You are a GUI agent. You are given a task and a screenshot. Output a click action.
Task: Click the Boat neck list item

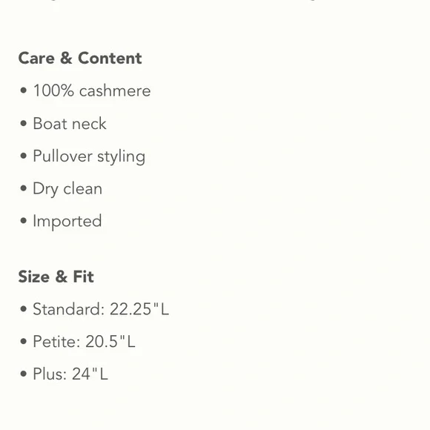click(70, 123)
